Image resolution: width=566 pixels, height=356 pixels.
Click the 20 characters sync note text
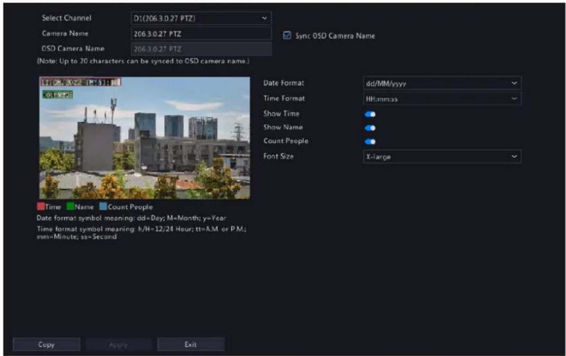coord(143,61)
